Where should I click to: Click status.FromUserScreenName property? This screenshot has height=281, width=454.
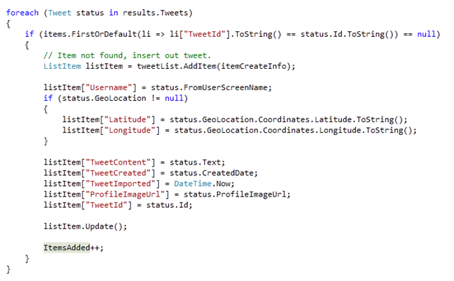tap(211, 87)
